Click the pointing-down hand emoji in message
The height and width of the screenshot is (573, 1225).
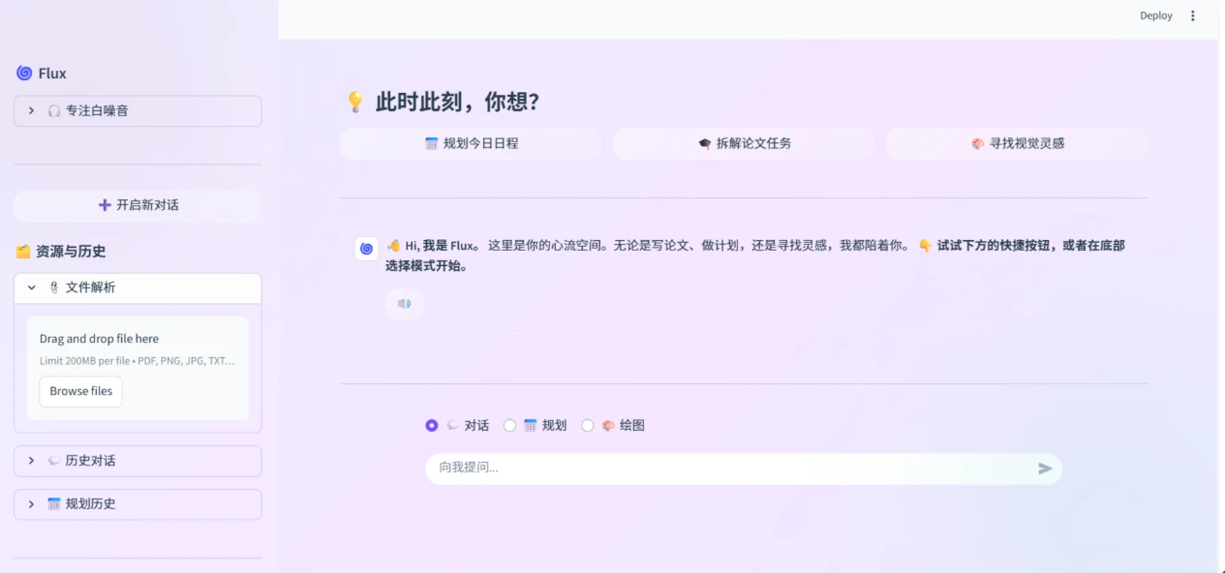(x=925, y=246)
